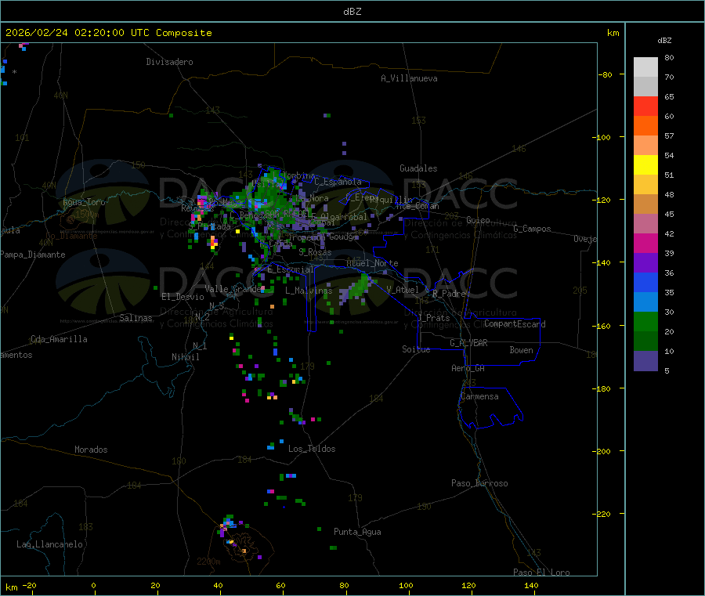The width and height of the screenshot is (705, 596).
Task: Click the G_Campos label
Action: [x=532, y=229]
